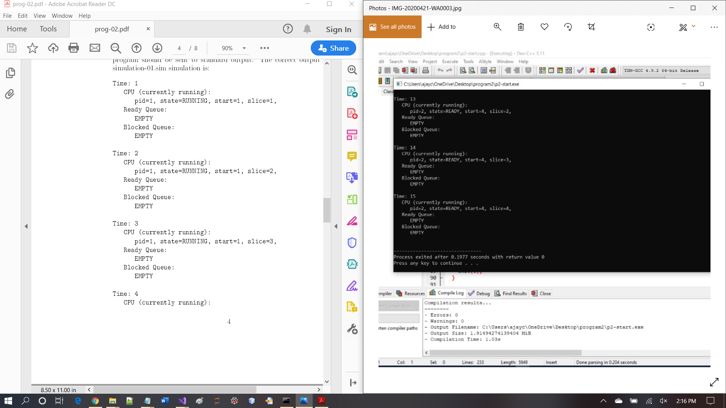The image size is (726, 408).
Task: Zoom in on photo in Photos app
Action: point(497,27)
